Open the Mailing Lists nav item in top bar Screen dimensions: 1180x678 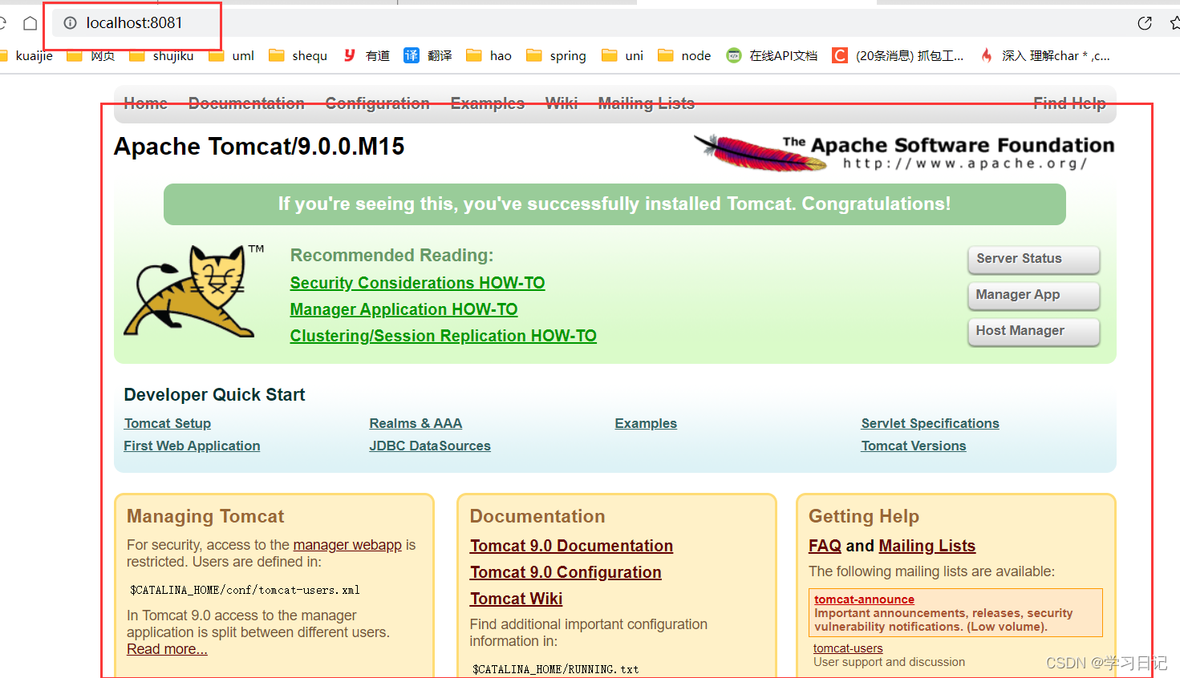[x=646, y=103]
